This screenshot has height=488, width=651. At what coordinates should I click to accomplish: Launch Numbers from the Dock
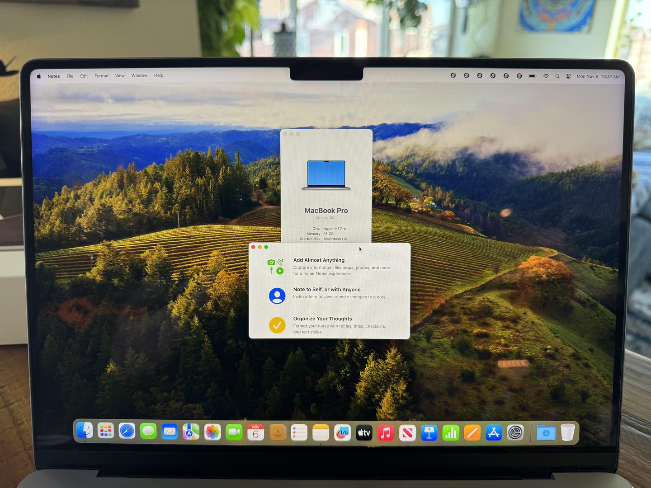[451, 433]
